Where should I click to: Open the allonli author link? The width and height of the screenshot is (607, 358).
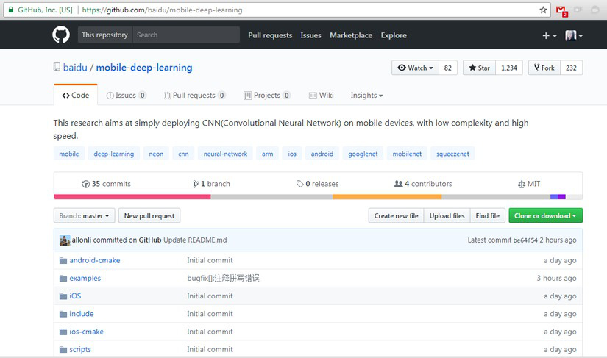pyautogui.click(x=81, y=240)
